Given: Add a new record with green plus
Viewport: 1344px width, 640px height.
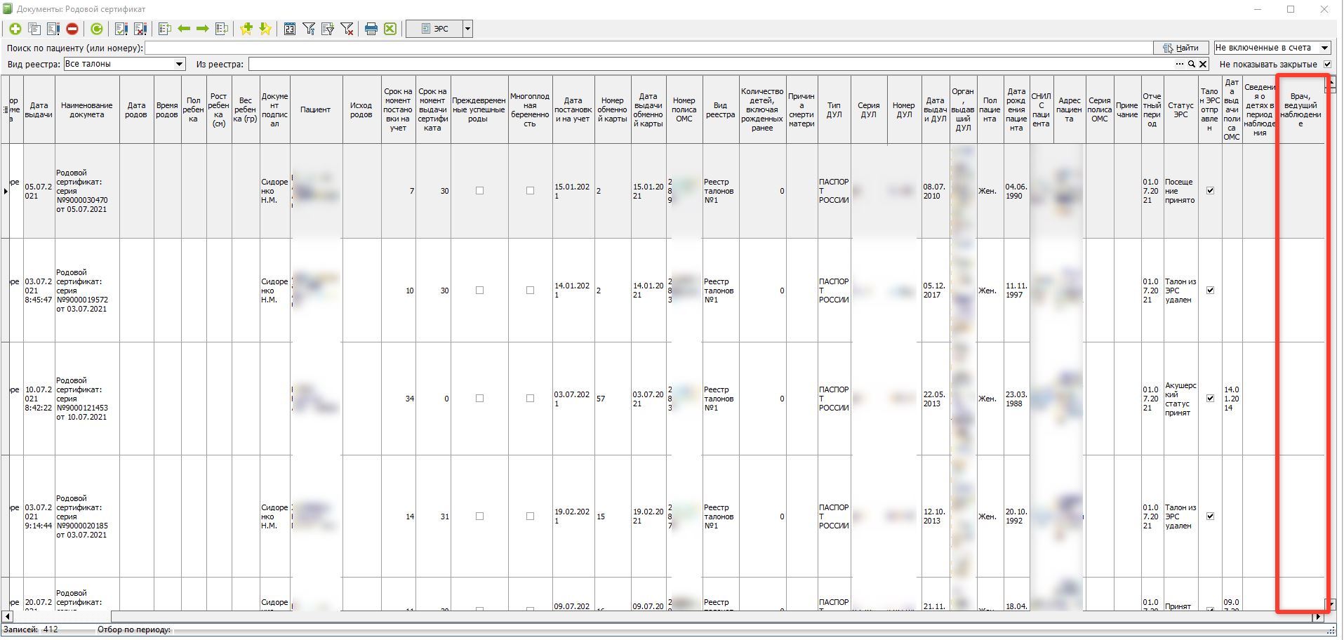Looking at the screenshot, I should click(15, 29).
